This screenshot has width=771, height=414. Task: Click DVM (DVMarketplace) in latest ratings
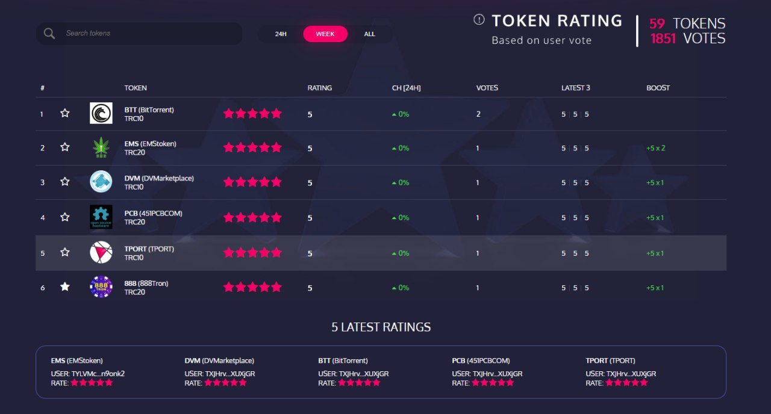click(x=219, y=360)
